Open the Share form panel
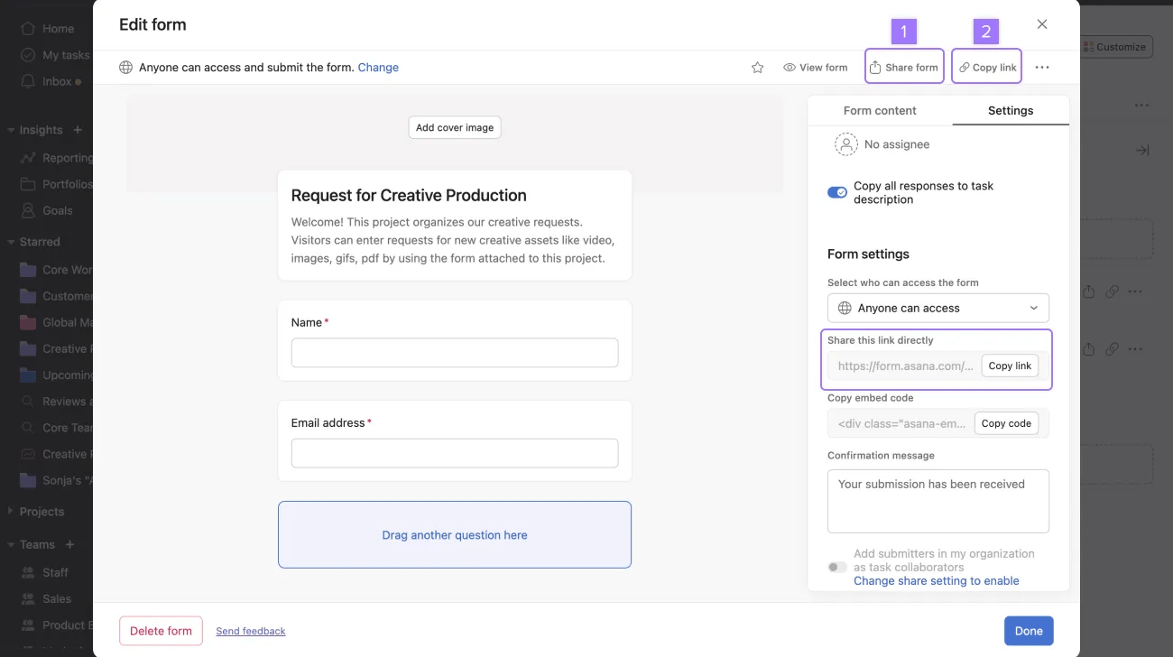Viewport: 1173px width, 657px height. 903,66
